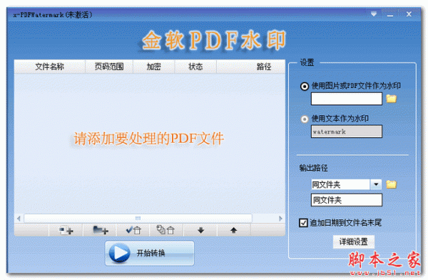Select 使用图片或PDF文件作为水印 radio option

(x=305, y=86)
